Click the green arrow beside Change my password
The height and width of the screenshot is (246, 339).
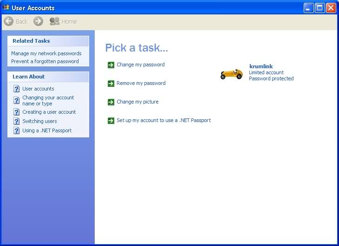pyautogui.click(x=111, y=65)
